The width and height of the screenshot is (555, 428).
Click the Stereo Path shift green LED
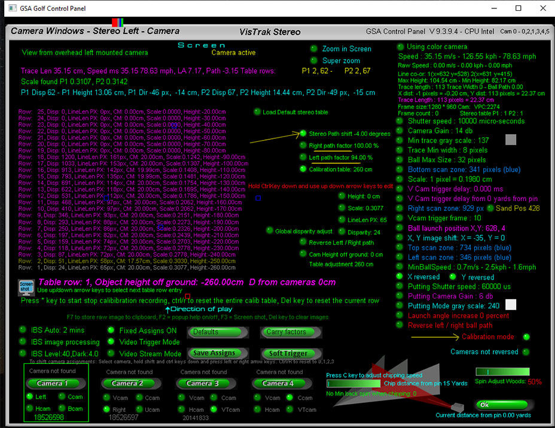[x=303, y=133]
